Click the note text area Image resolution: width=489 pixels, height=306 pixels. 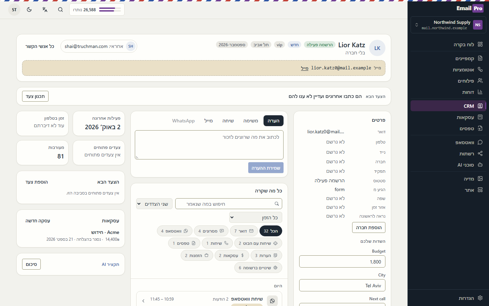pos(209,145)
